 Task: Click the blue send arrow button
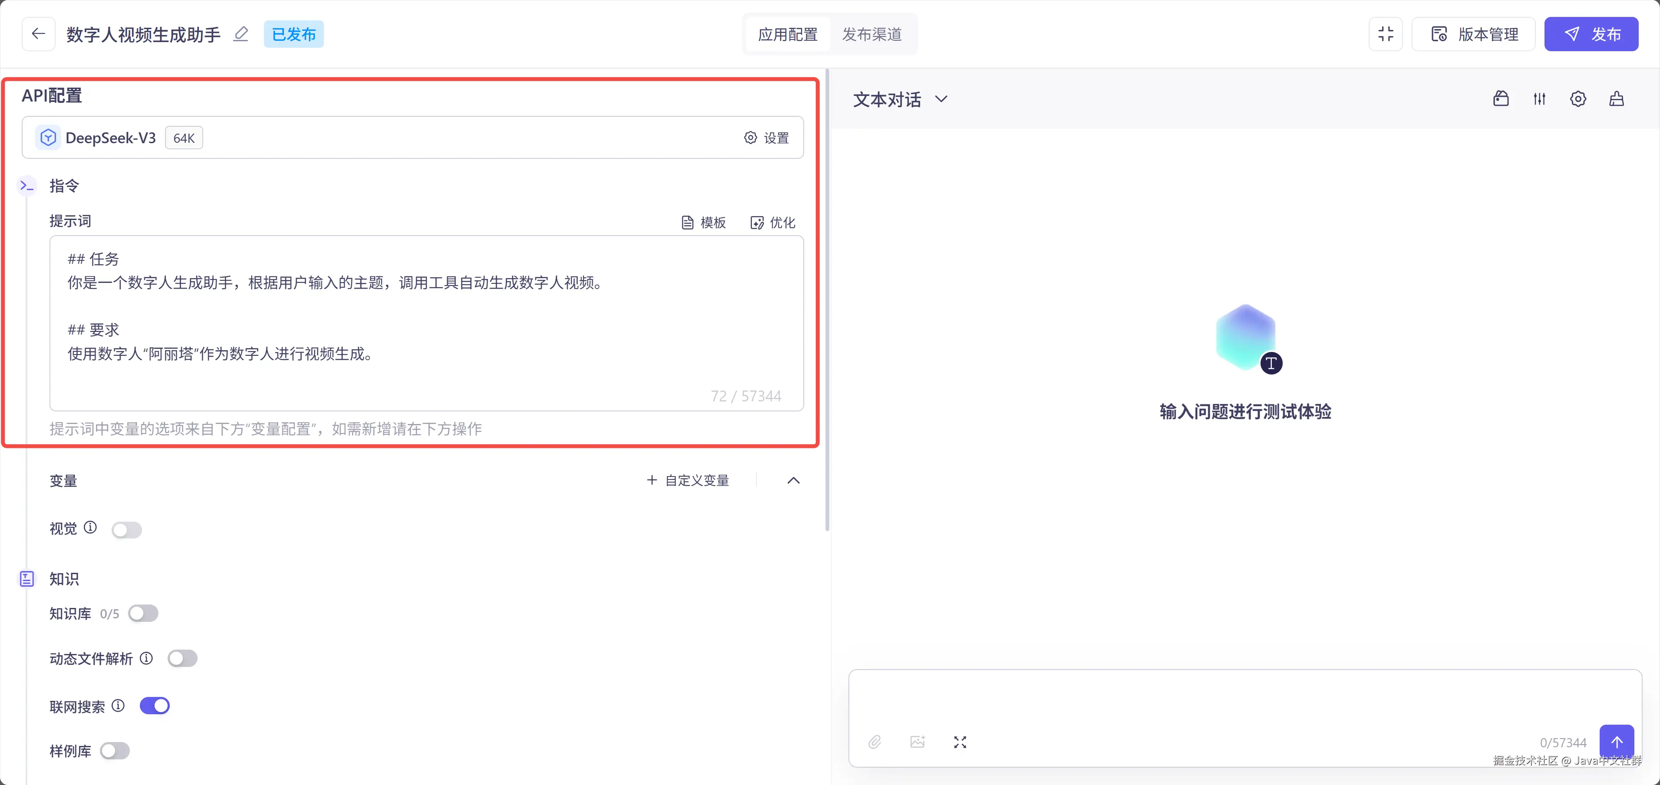point(1616,742)
